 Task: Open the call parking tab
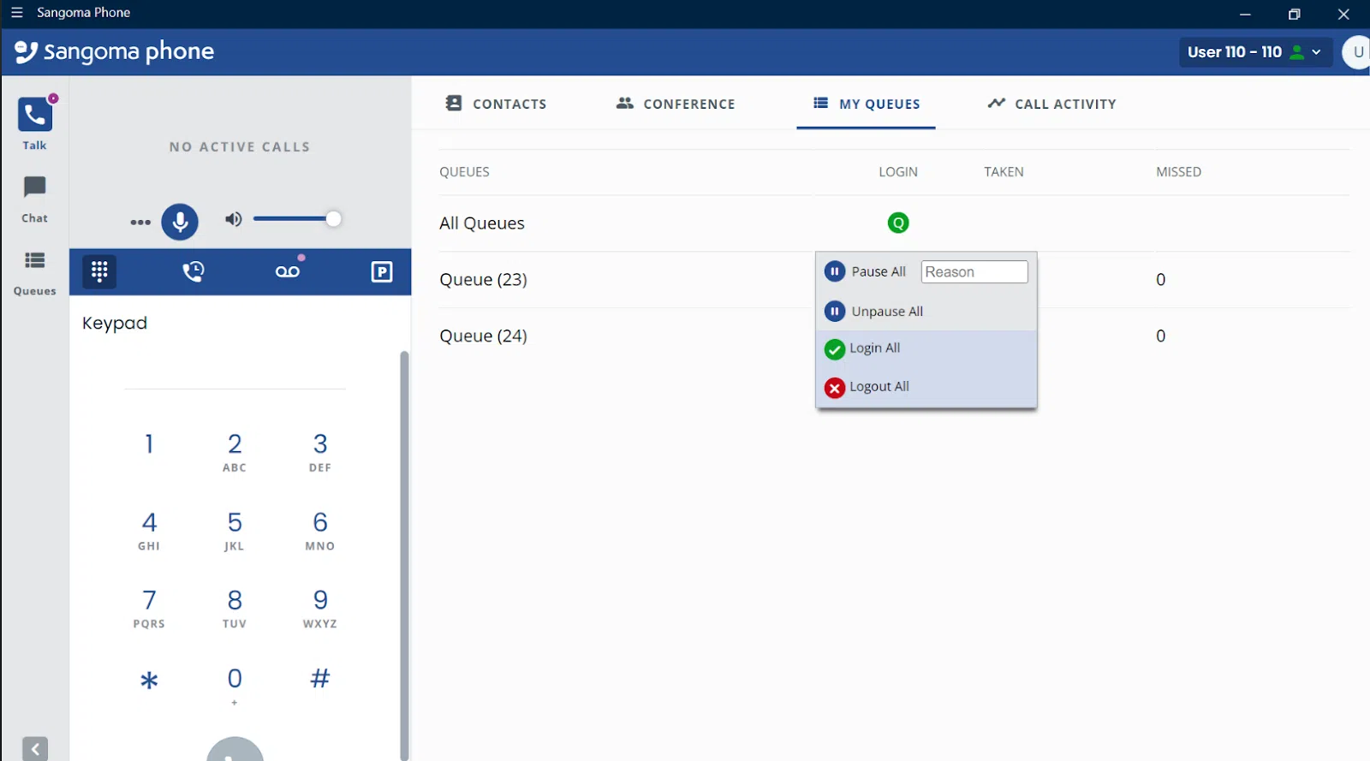click(x=382, y=271)
